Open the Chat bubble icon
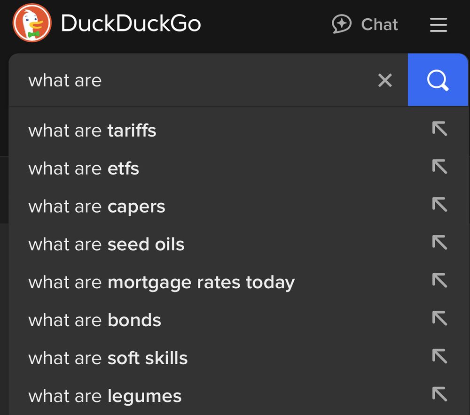 click(x=341, y=23)
